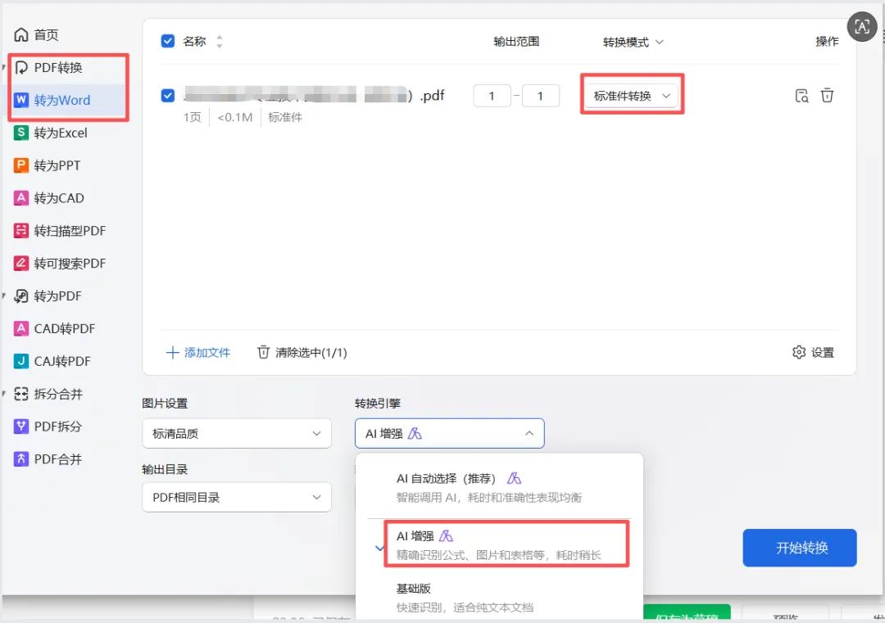Select PDF拆分 tool
The height and width of the screenshot is (623, 885).
48,427
